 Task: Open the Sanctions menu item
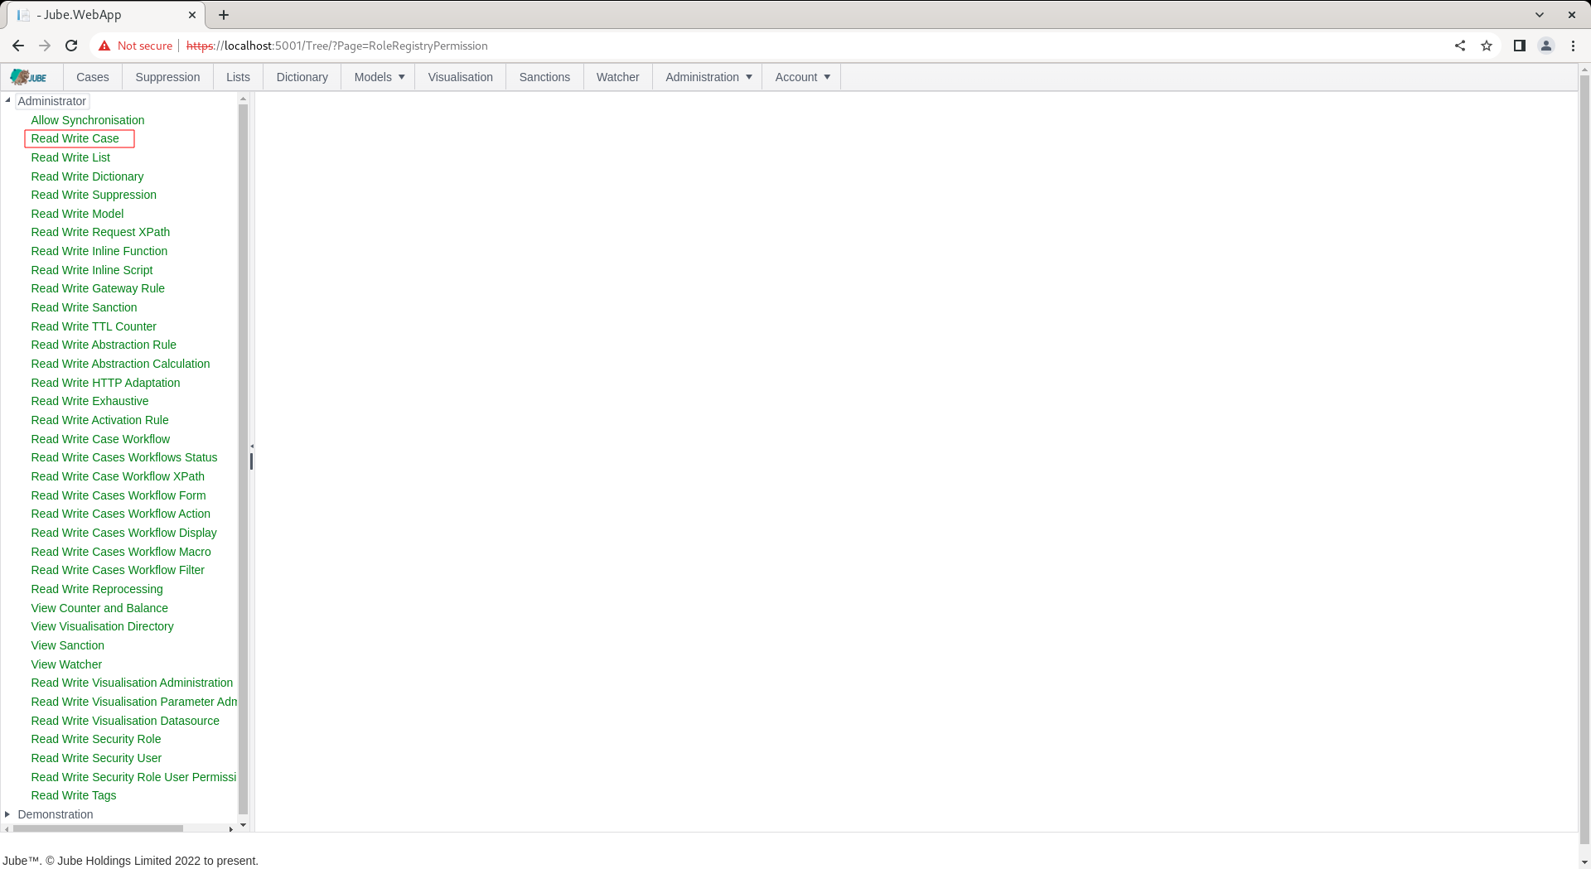click(544, 77)
